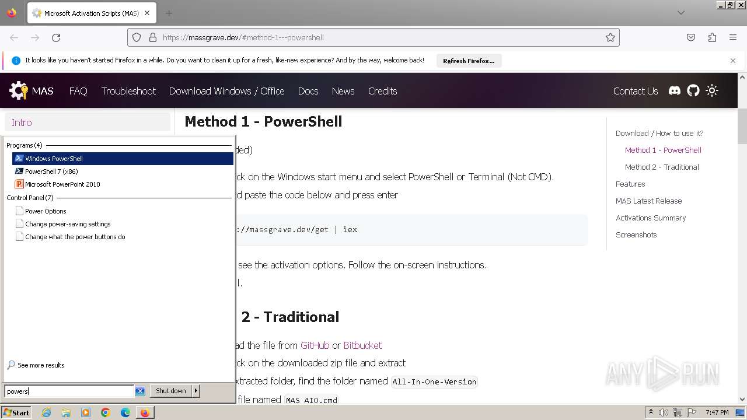Screen dimensions: 747x420
Task: Open the Docs menu item
Action: 308,91
